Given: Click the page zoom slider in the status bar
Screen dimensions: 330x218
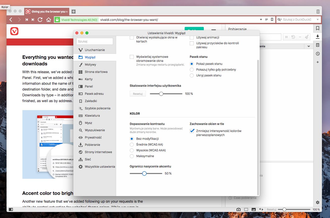Looking at the screenshot, I should tap(294, 209).
